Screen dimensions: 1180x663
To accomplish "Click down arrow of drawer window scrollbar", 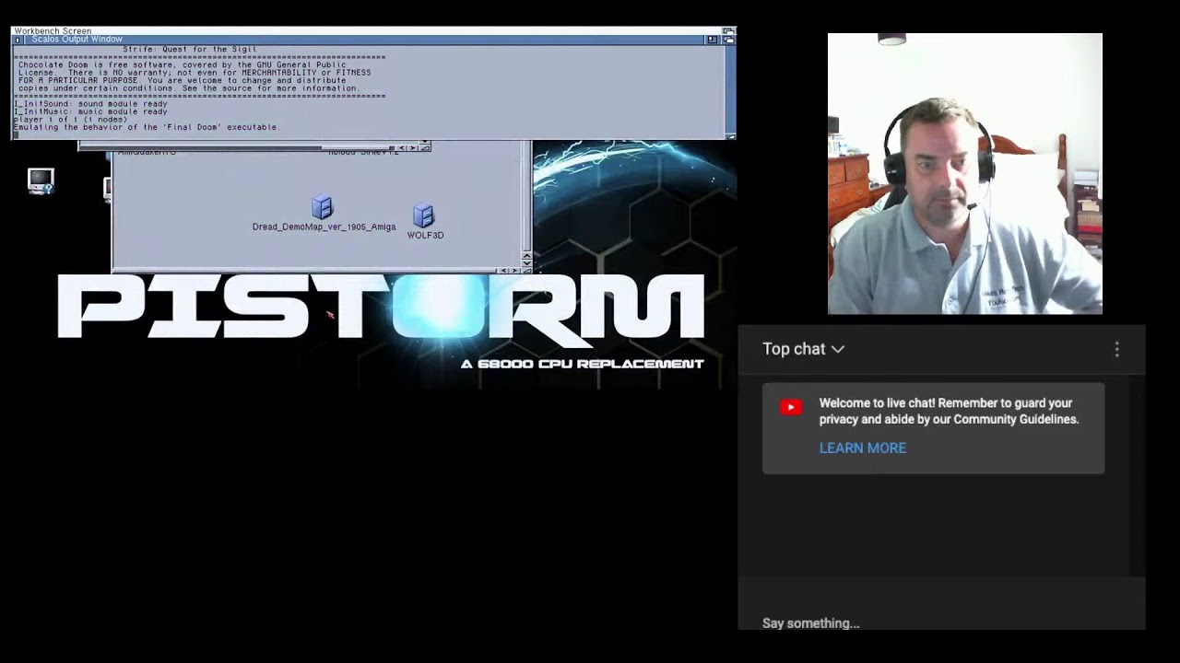I will click(526, 263).
